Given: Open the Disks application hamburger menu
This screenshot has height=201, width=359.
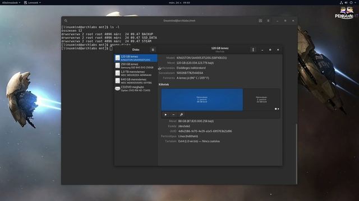Looking at the screenshot, I should click(x=153, y=50).
